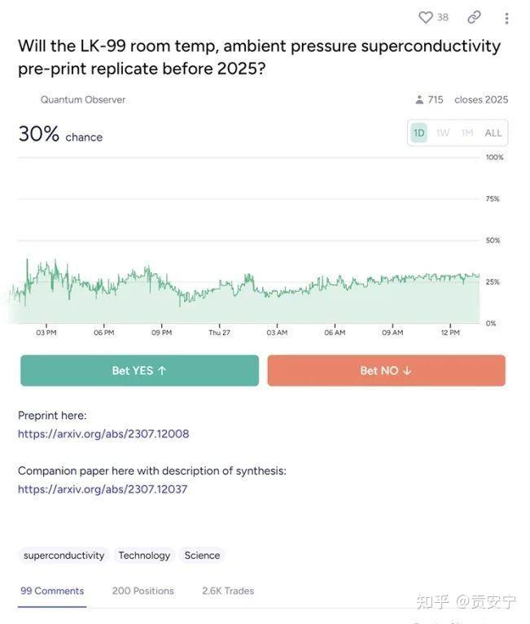Switch chart range to 1W

click(x=443, y=133)
